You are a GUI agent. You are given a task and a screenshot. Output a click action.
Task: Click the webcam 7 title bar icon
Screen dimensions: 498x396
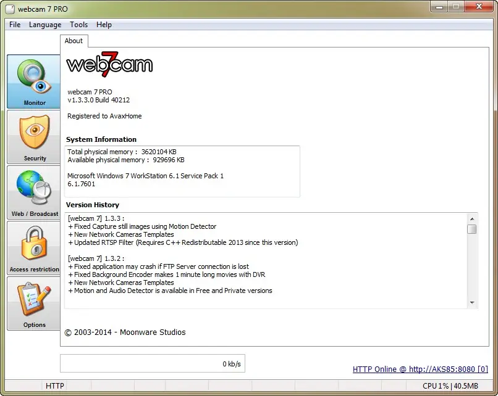click(10, 9)
